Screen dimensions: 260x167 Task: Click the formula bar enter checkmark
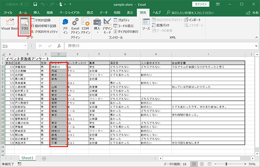50,46
